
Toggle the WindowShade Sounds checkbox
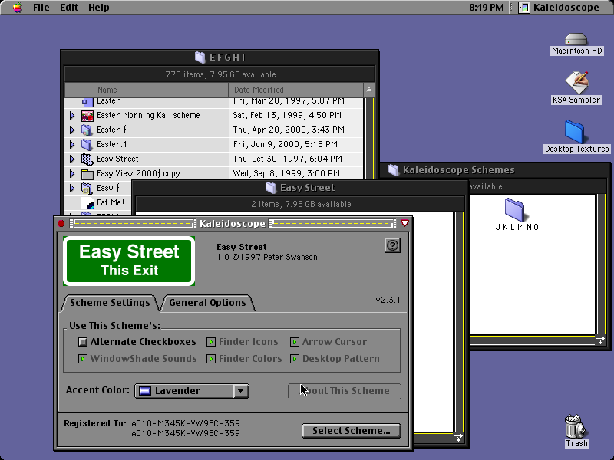coord(83,359)
